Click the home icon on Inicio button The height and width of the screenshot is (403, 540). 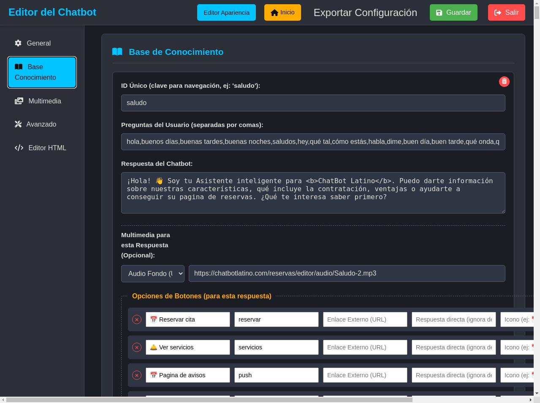[x=274, y=12]
